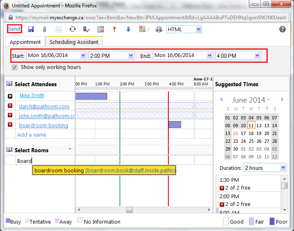Click the cancel invitation calendar icon
The height and width of the screenshot is (231, 294).
coord(101,29)
